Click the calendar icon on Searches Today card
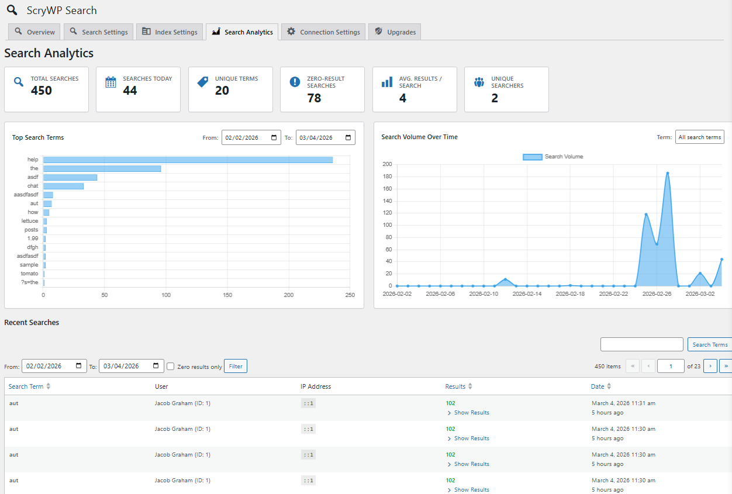The width and height of the screenshot is (732, 494). (x=111, y=82)
